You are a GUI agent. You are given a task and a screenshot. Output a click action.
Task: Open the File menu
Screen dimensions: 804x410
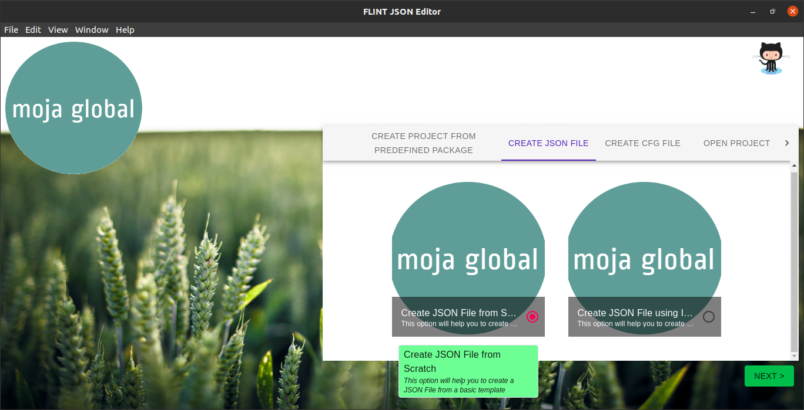[x=11, y=29]
